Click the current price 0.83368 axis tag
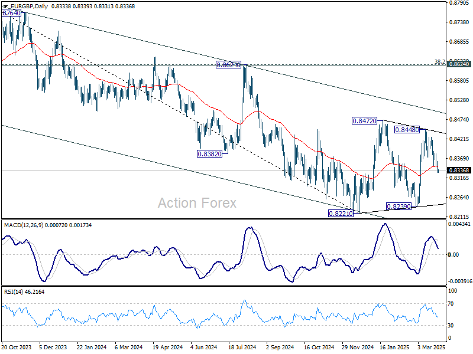The image size is (473, 354). [x=459, y=171]
